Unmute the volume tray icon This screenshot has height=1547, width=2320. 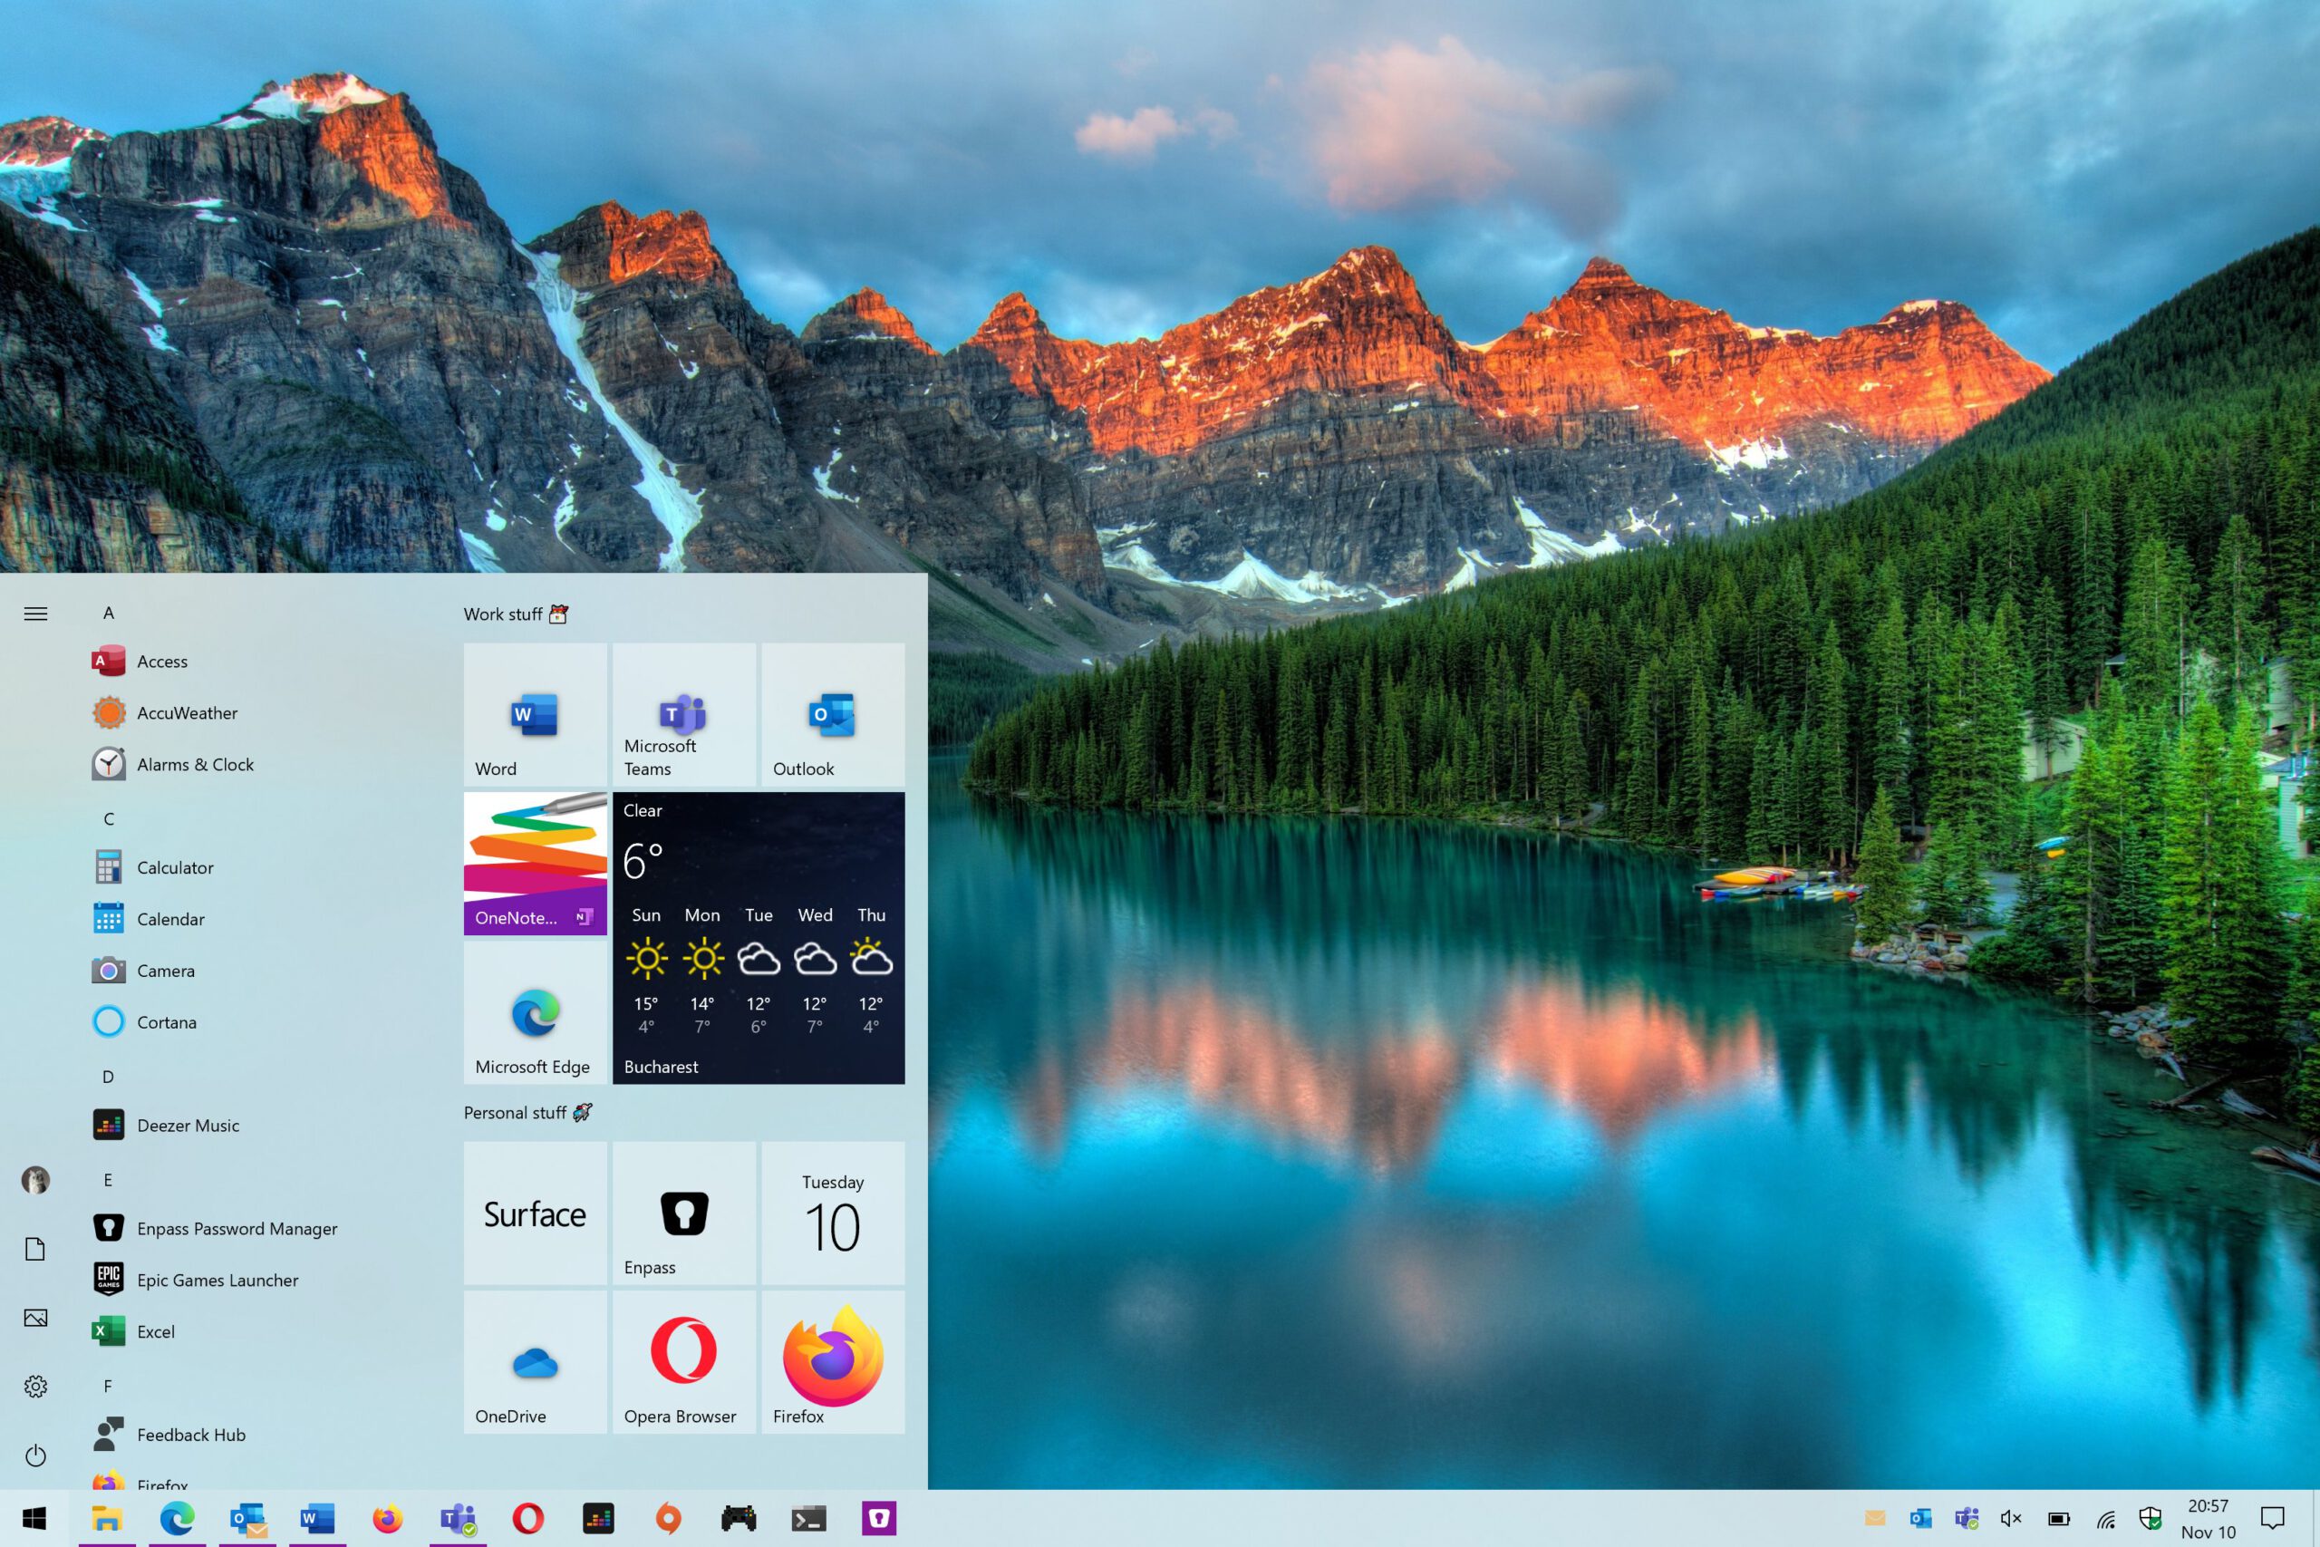(x=2011, y=1518)
